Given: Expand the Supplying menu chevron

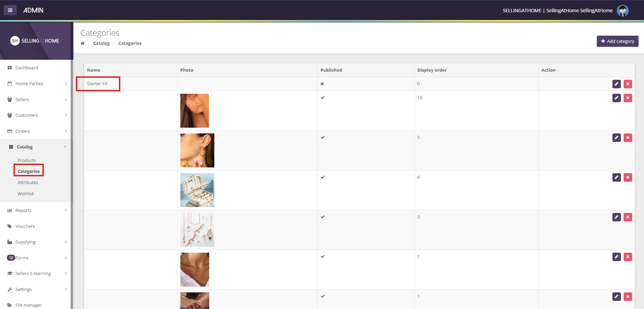Looking at the screenshot, I should click(x=66, y=242).
